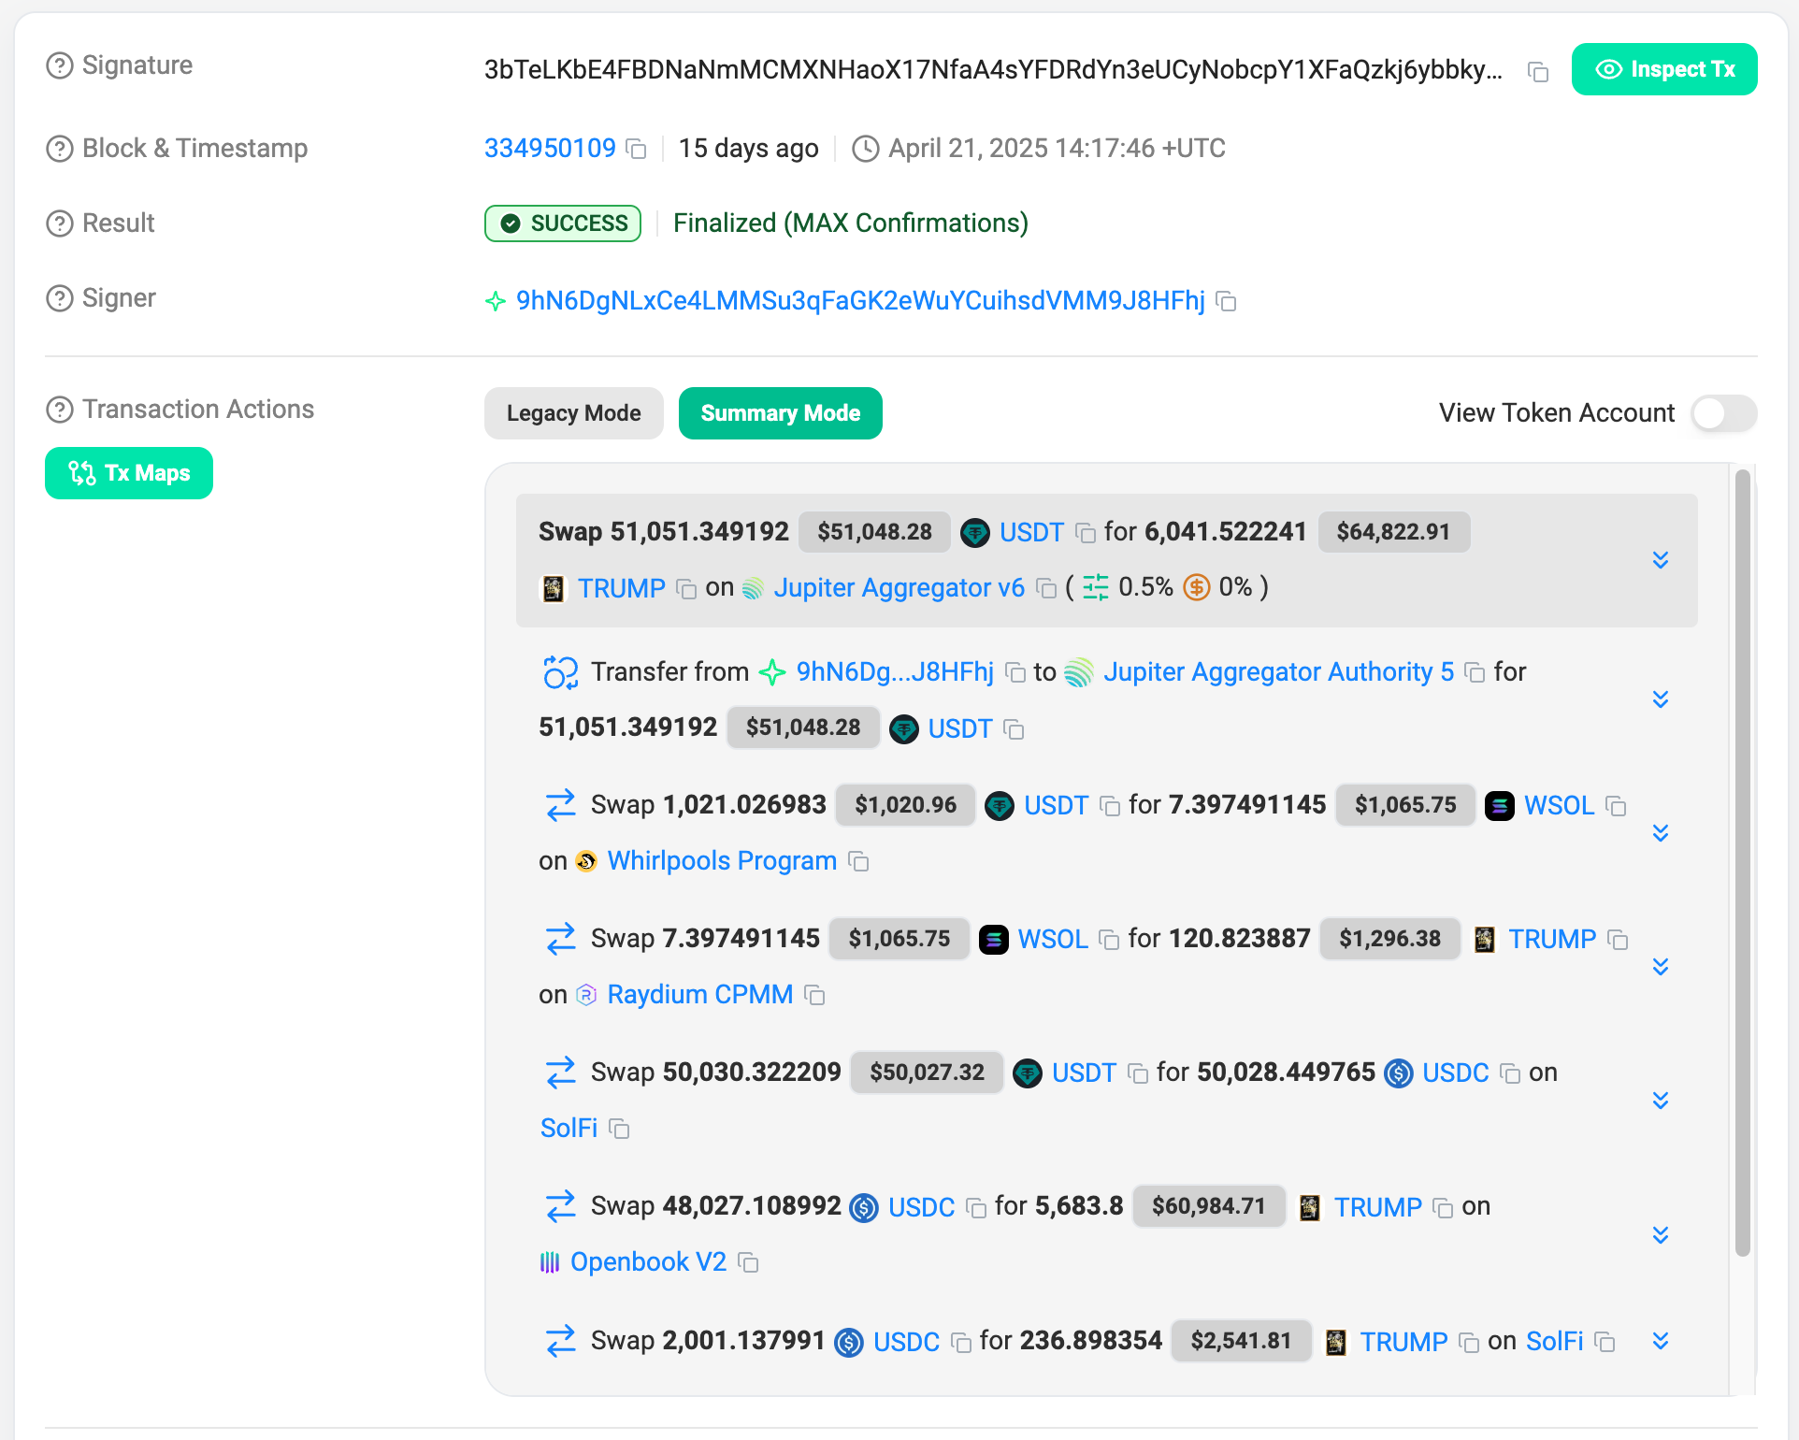Open signer address 9hN6DgNL...J8HFhj
This screenshot has height=1440, width=1799.
tap(860, 300)
